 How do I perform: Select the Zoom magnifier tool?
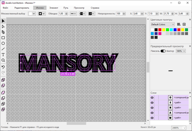pos(3,60)
